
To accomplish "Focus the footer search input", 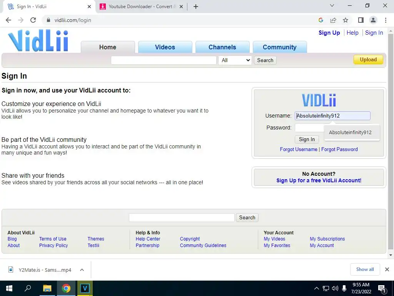I will coord(182,217).
